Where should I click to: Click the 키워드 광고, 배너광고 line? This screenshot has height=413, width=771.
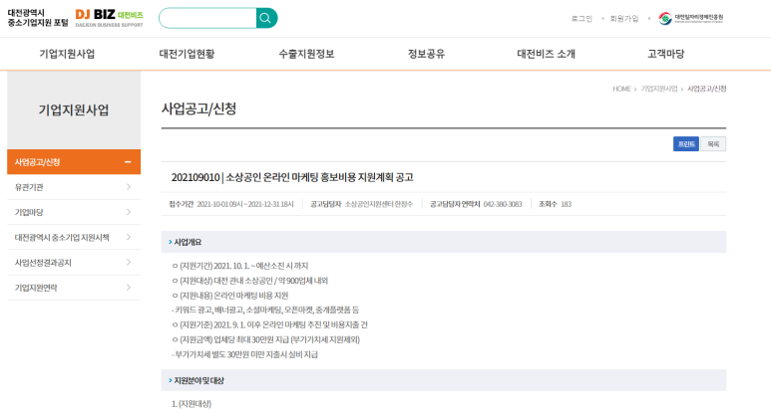(265, 310)
